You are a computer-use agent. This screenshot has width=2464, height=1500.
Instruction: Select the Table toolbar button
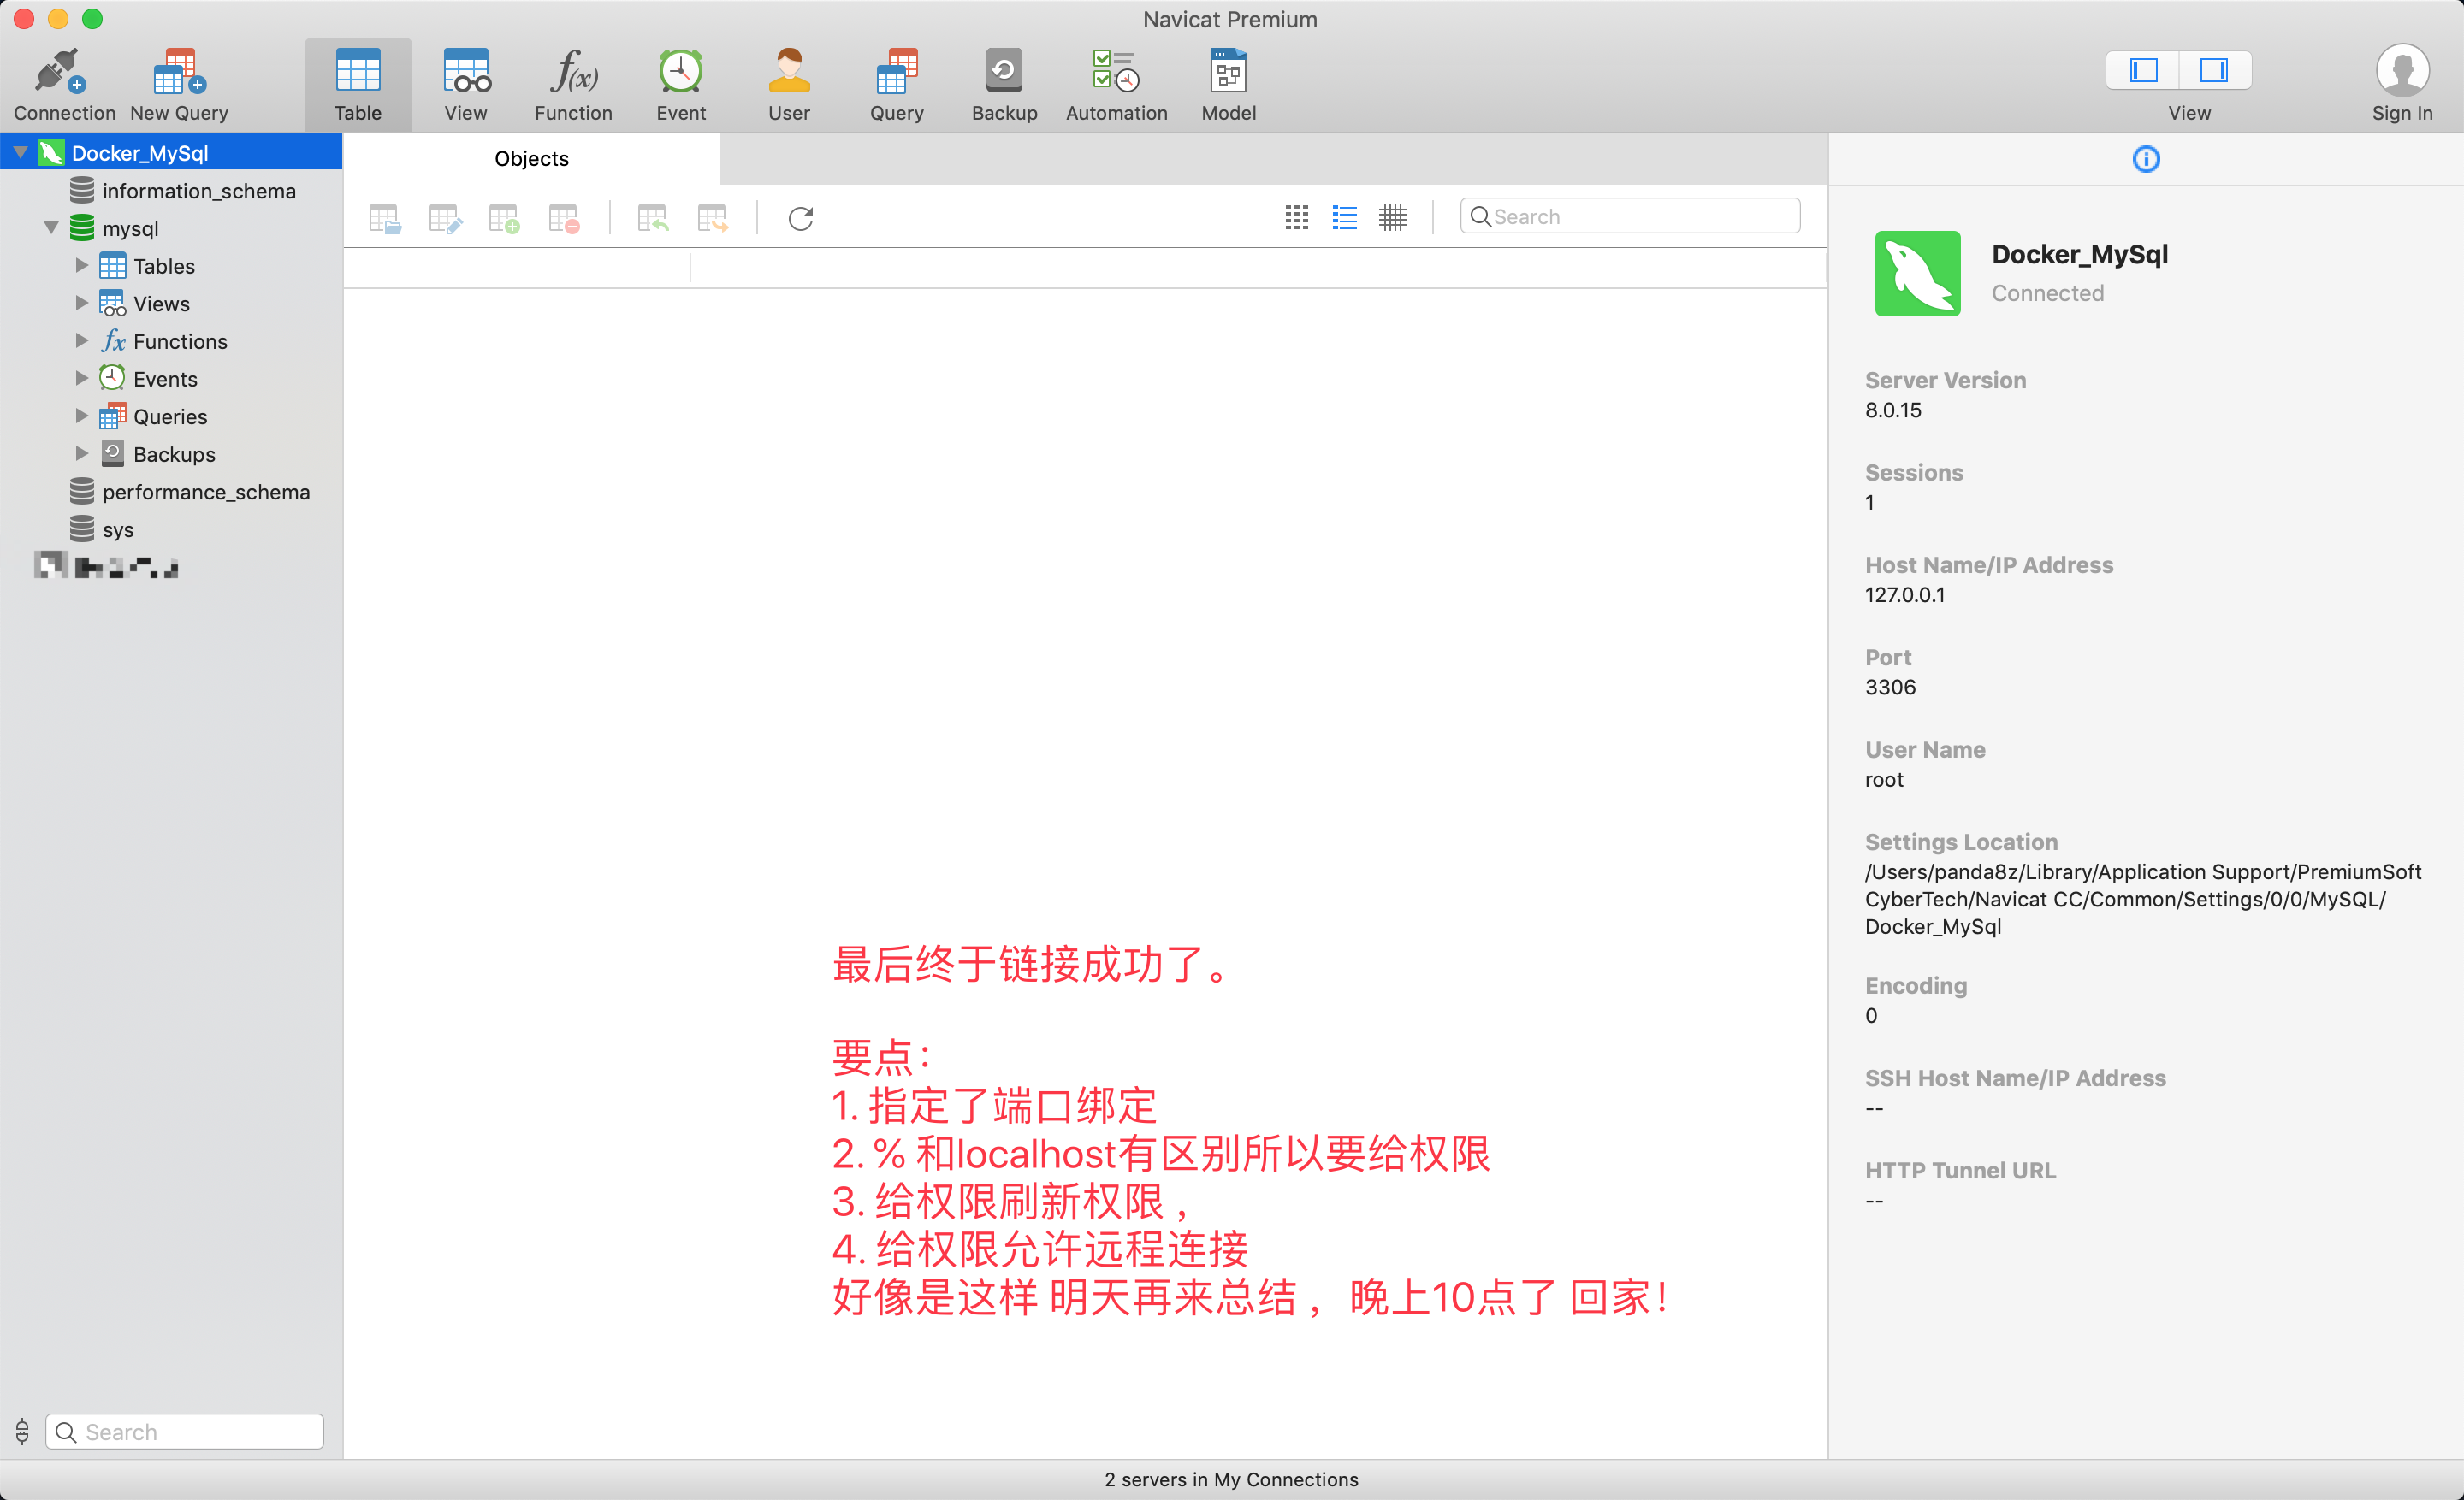pyautogui.click(x=358, y=85)
